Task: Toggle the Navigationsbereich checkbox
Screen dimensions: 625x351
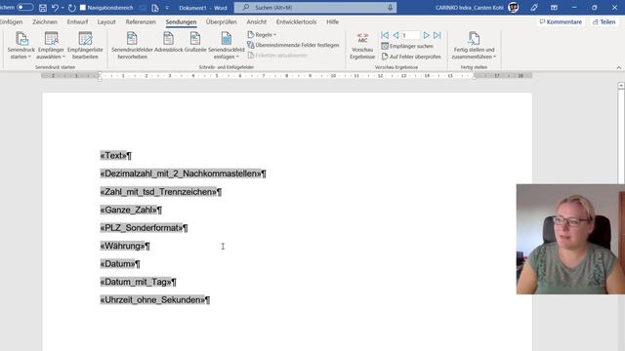Action: [83, 7]
